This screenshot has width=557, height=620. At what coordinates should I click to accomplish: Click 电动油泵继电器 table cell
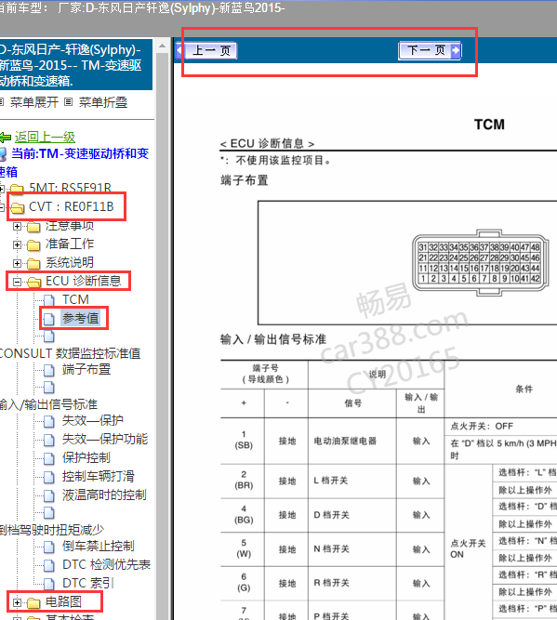[x=352, y=441]
